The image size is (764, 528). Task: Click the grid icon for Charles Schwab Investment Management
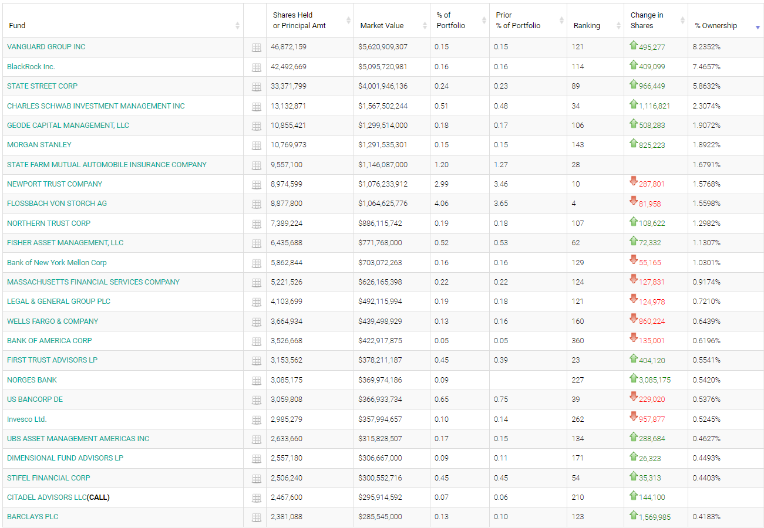pyautogui.click(x=257, y=107)
